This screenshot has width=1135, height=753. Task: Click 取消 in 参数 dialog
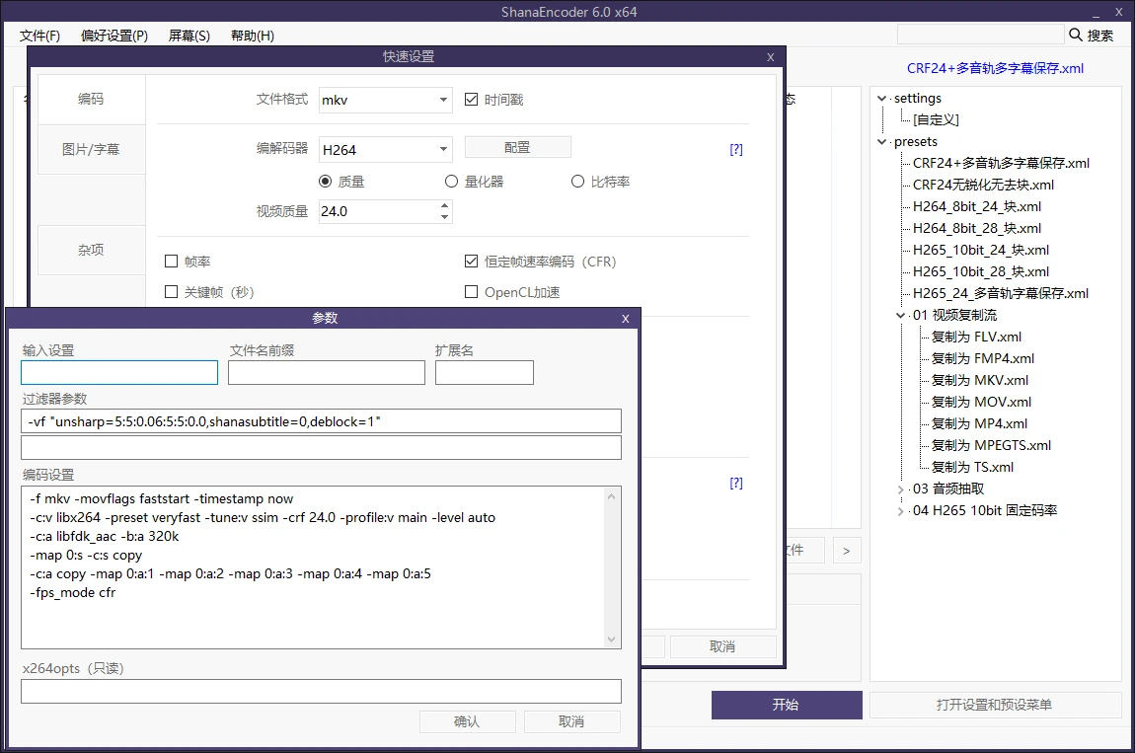(x=571, y=721)
